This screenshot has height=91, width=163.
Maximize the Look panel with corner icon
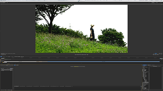point(141,65)
